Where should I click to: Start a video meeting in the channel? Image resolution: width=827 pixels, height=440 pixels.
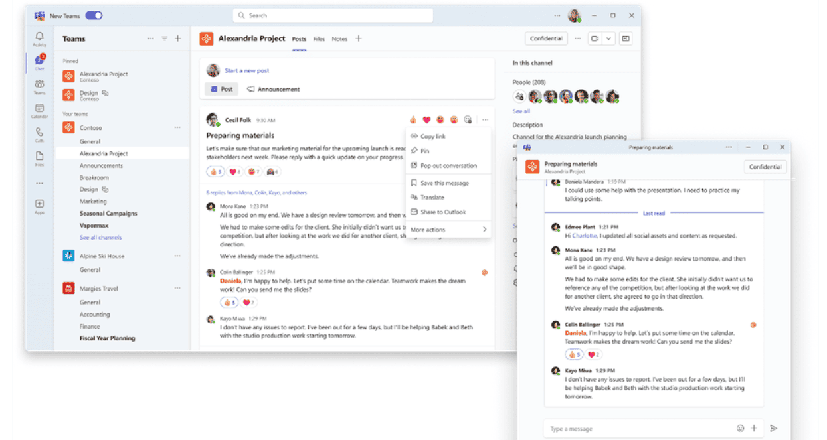(x=595, y=38)
